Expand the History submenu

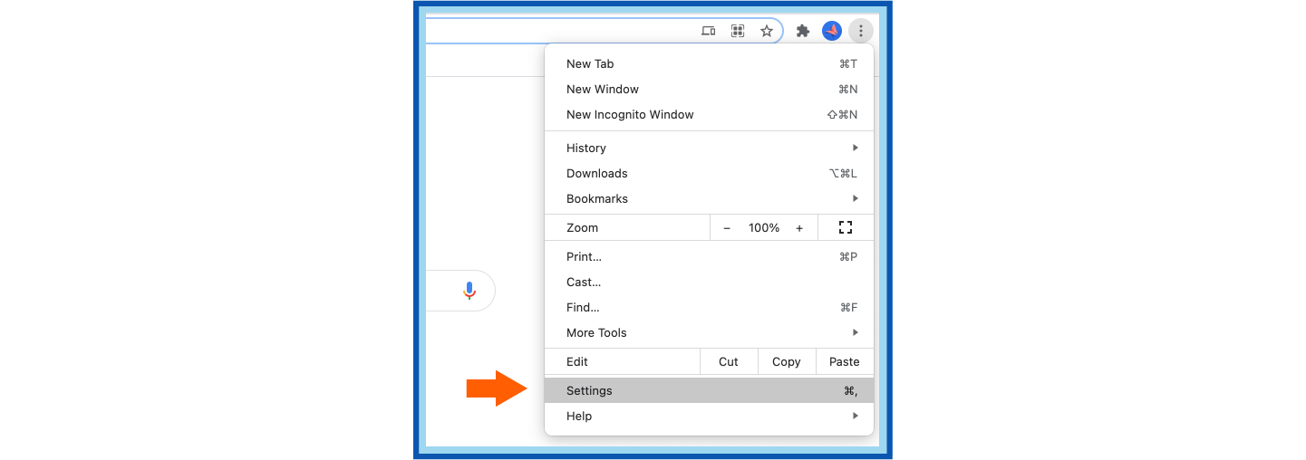(x=709, y=148)
